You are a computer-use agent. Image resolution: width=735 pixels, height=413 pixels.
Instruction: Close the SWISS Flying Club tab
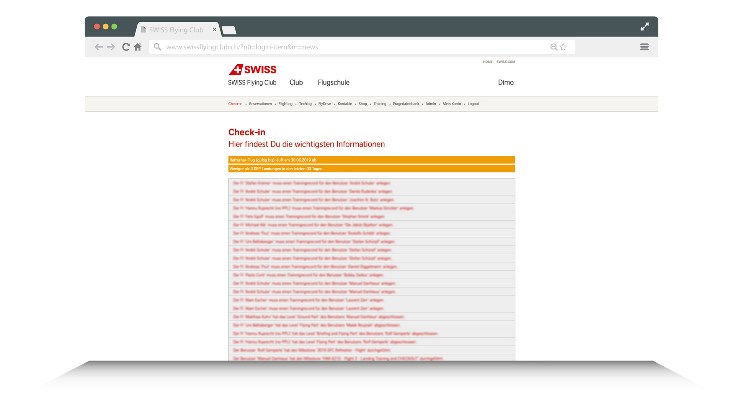pyautogui.click(x=214, y=29)
